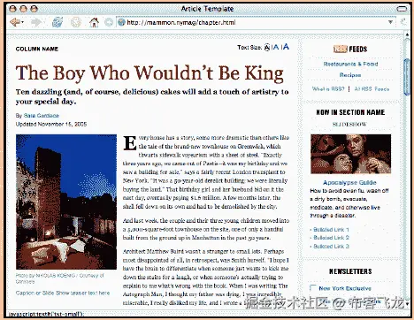Open the back-history dropdown arrow

[23, 22]
